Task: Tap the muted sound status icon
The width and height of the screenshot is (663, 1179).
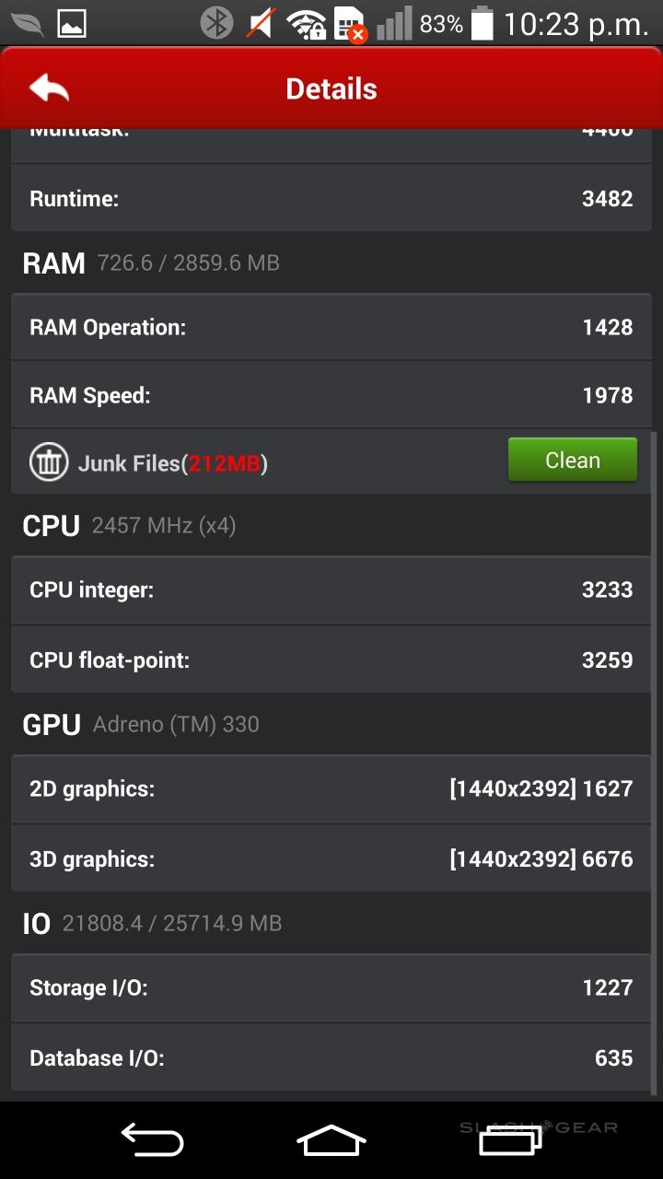Action: [x=261, y=23]
